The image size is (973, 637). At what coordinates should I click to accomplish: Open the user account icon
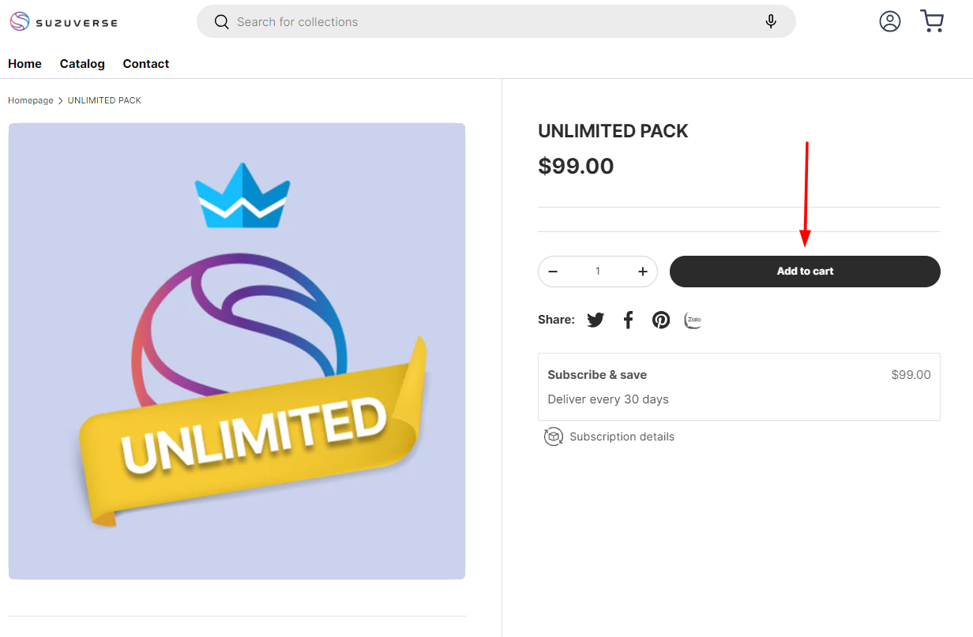click(x=890, y=21)
